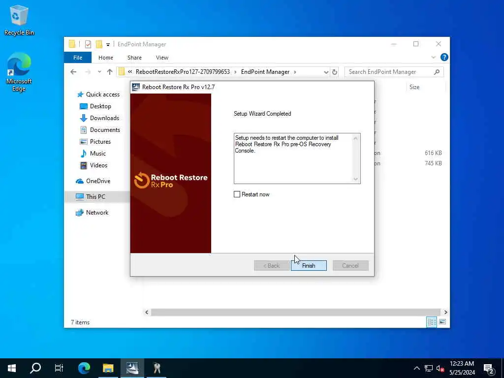
Task: Refresh the EndPoint Manager folder
Action: click(x=335, y=72)
